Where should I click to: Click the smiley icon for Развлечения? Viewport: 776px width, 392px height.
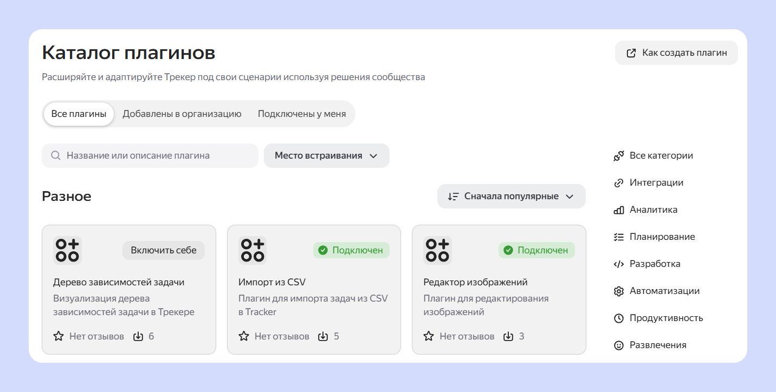(x=619, y=345)
